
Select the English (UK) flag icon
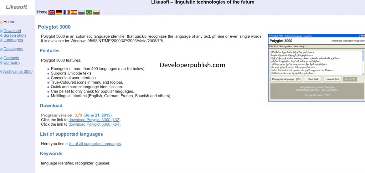[51, 12]
